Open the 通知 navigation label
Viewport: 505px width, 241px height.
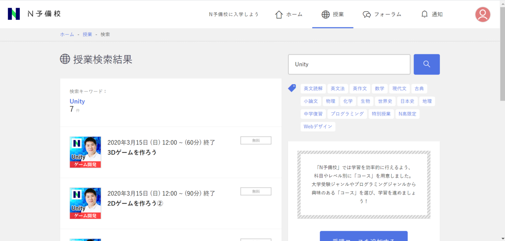point(437,14)
